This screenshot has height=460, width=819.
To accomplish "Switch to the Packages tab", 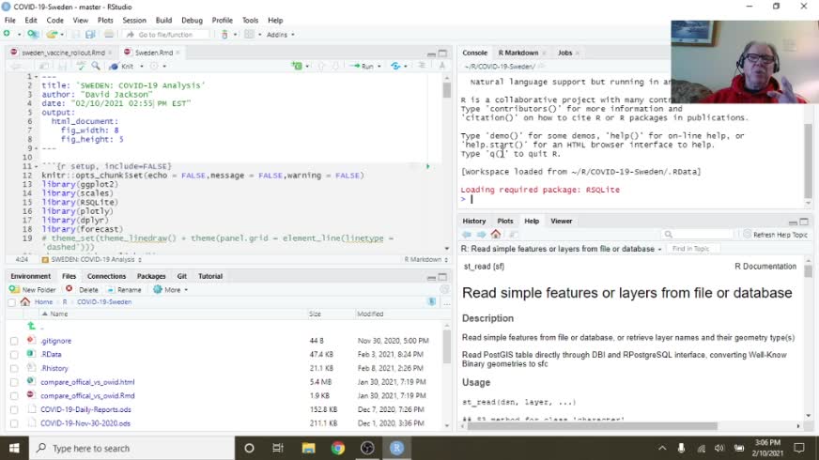I will [x=151, y=276].
